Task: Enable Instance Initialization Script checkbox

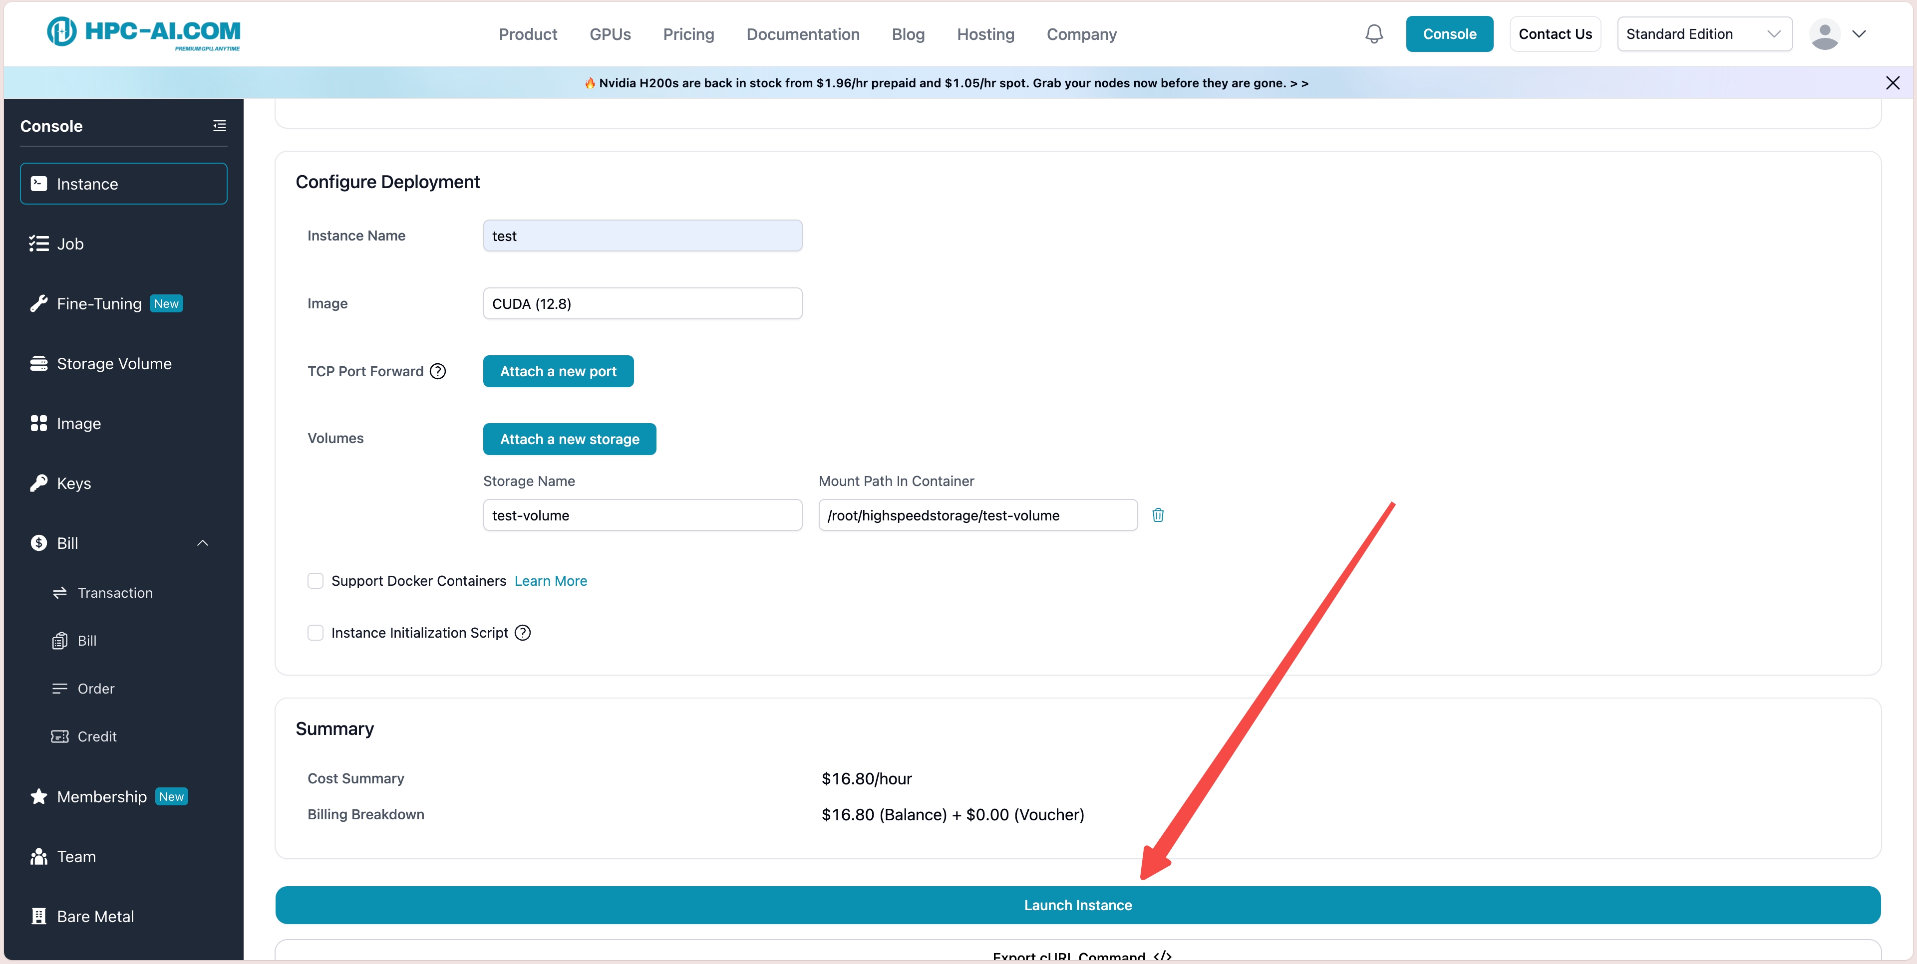Action: click(x=316, y=633)
